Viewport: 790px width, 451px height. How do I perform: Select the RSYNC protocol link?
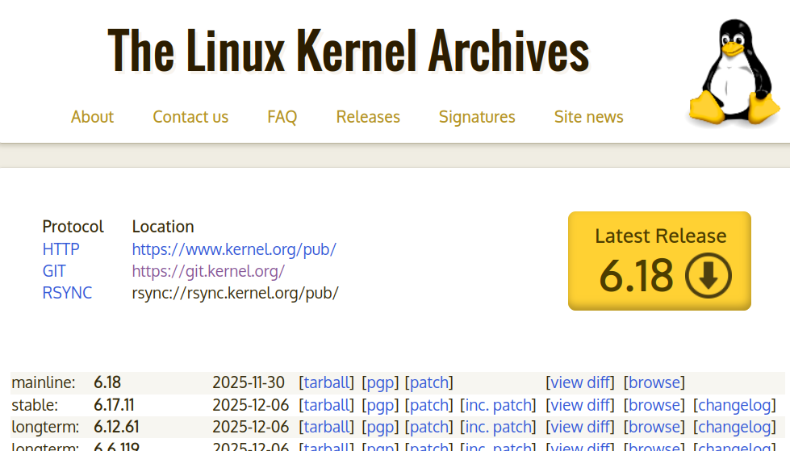click(67, 293)
